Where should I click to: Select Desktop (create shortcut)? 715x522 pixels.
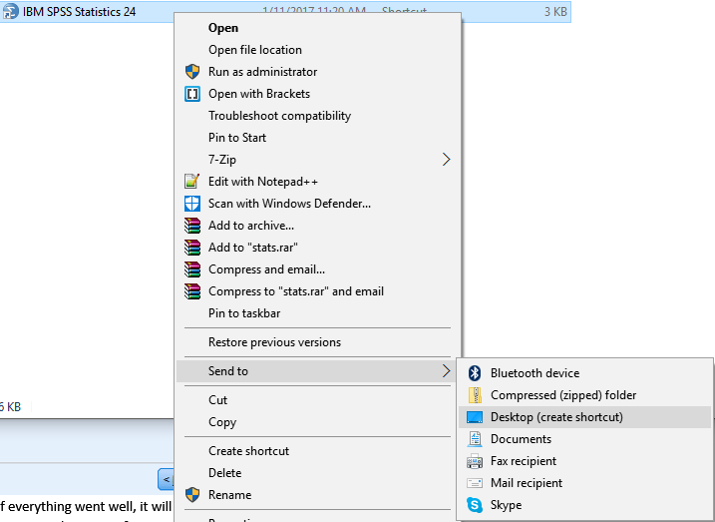coord(584,417)
